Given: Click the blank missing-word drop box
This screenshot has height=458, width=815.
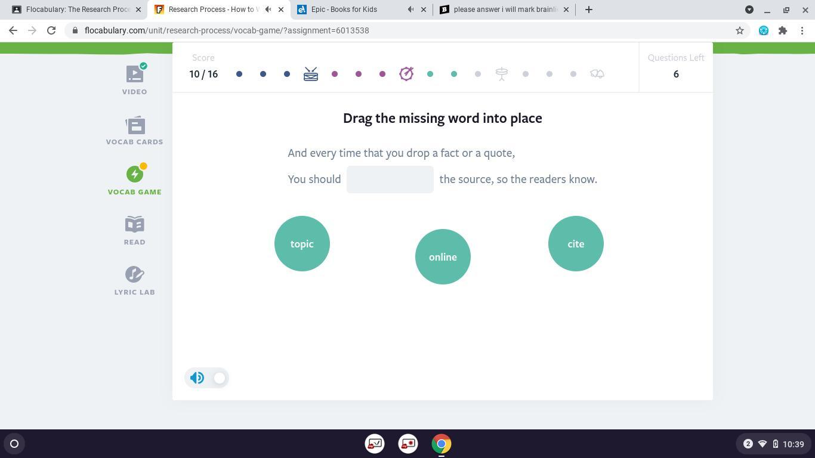Looking at the screenshot, I should coord(390,180).
